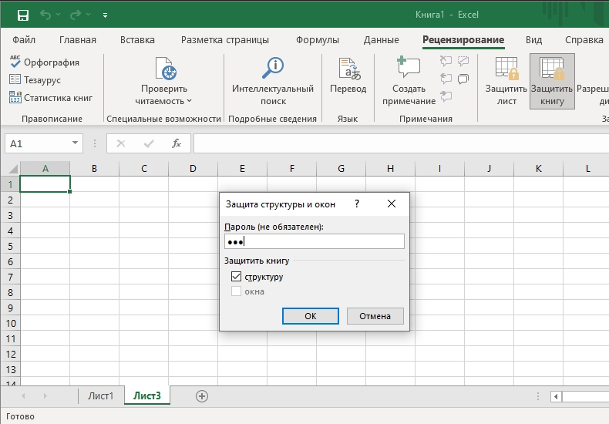The width and height of the screenshot is (609, 424).
Task: Show Статистика книги
Action: [x=51, y=97]
